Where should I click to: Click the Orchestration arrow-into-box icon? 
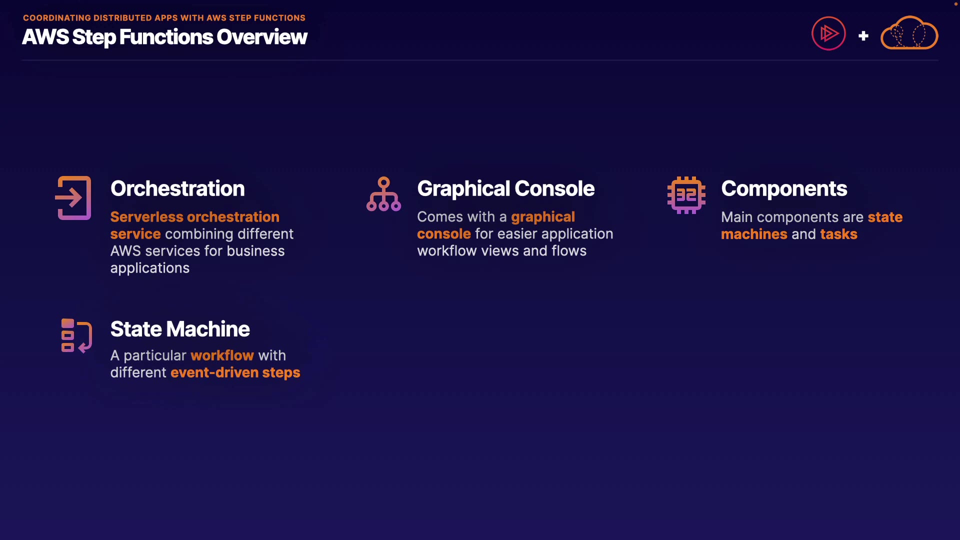(x=73, y=198)
